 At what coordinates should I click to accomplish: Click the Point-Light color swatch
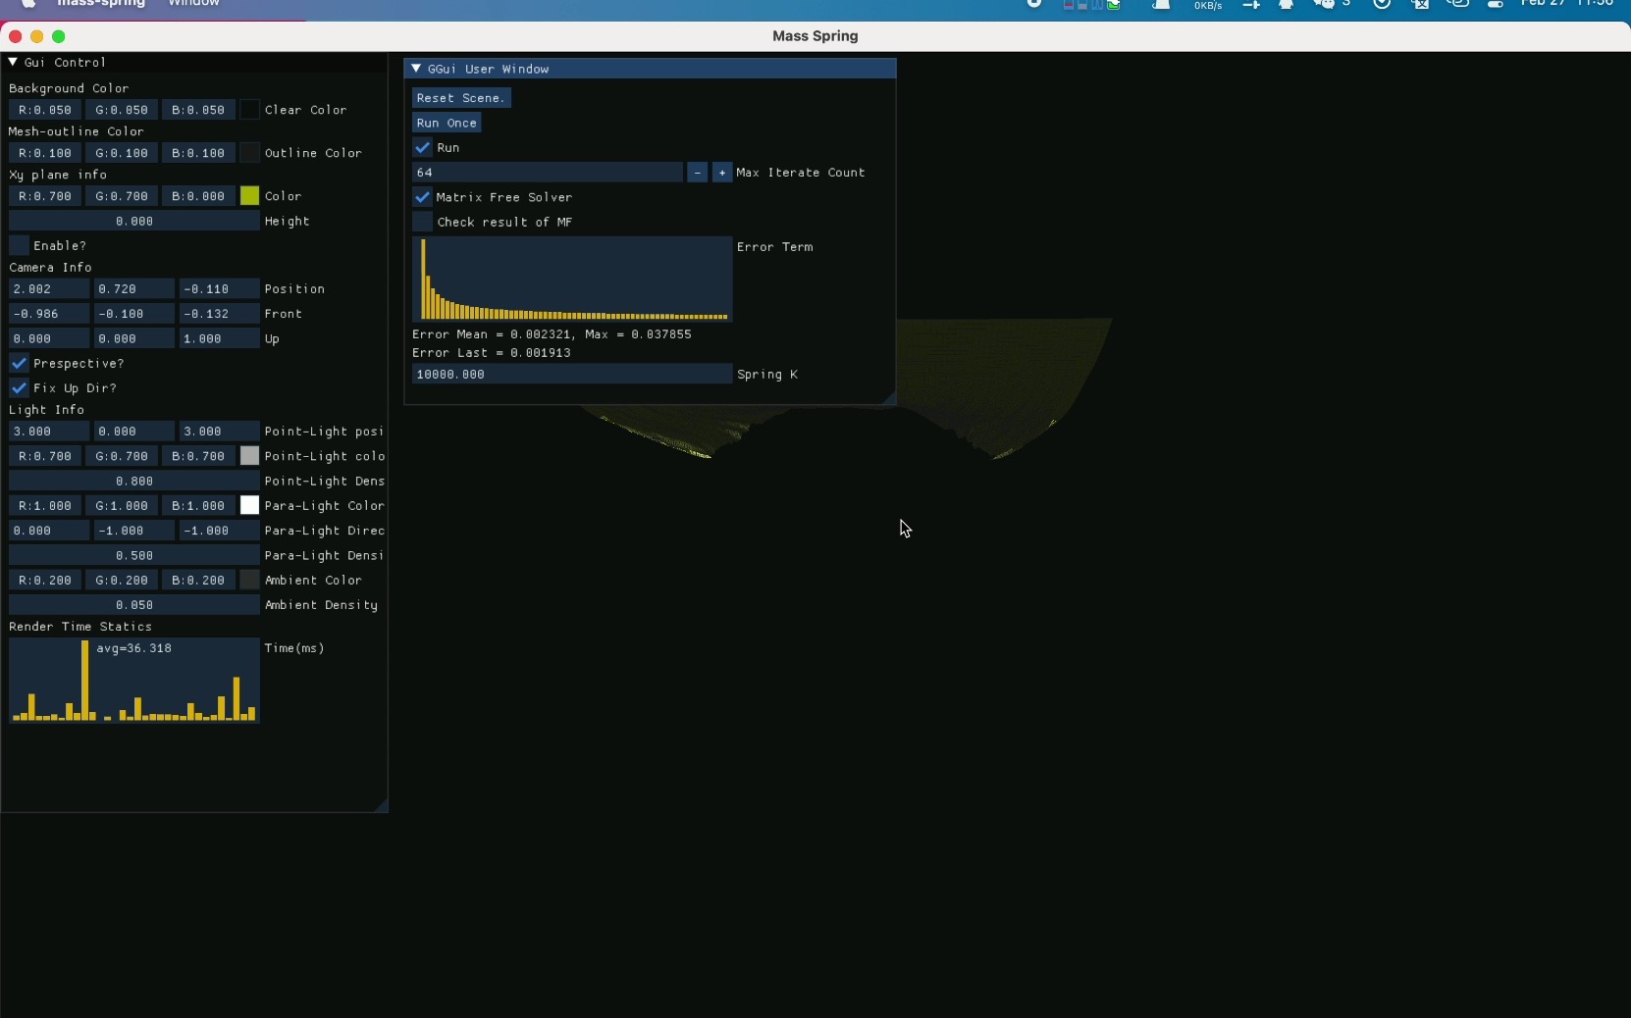click(x=248, y=456)
